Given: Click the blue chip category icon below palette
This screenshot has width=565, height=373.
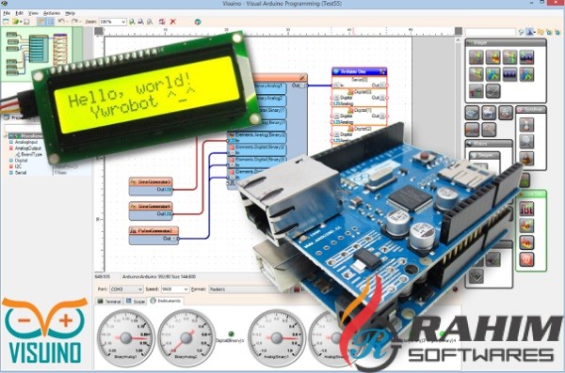Looking at the screenshot, I should (472, 113).
